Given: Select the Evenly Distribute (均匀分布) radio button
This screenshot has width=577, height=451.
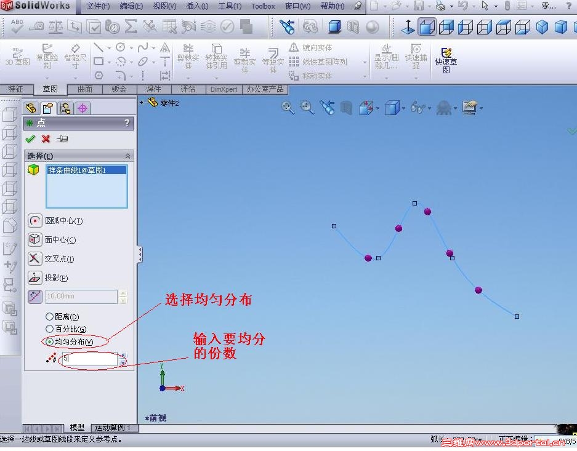Looking at the screenshot, I should pos(49,342).
